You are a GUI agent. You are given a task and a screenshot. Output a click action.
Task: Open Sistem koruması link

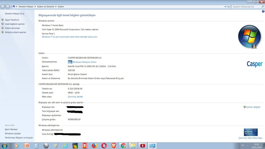click(12, 28)
